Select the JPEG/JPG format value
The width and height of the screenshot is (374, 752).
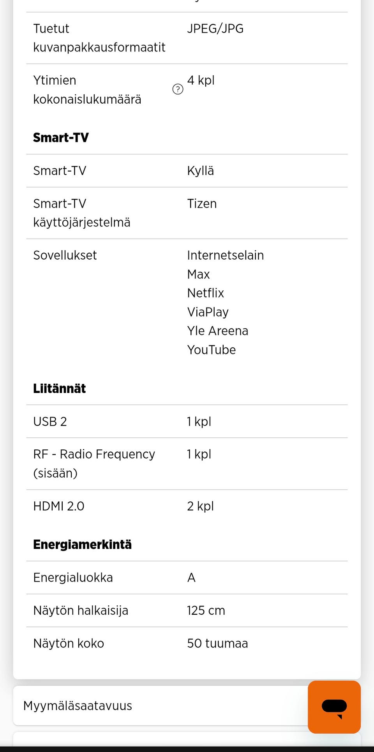click(215, 29)
